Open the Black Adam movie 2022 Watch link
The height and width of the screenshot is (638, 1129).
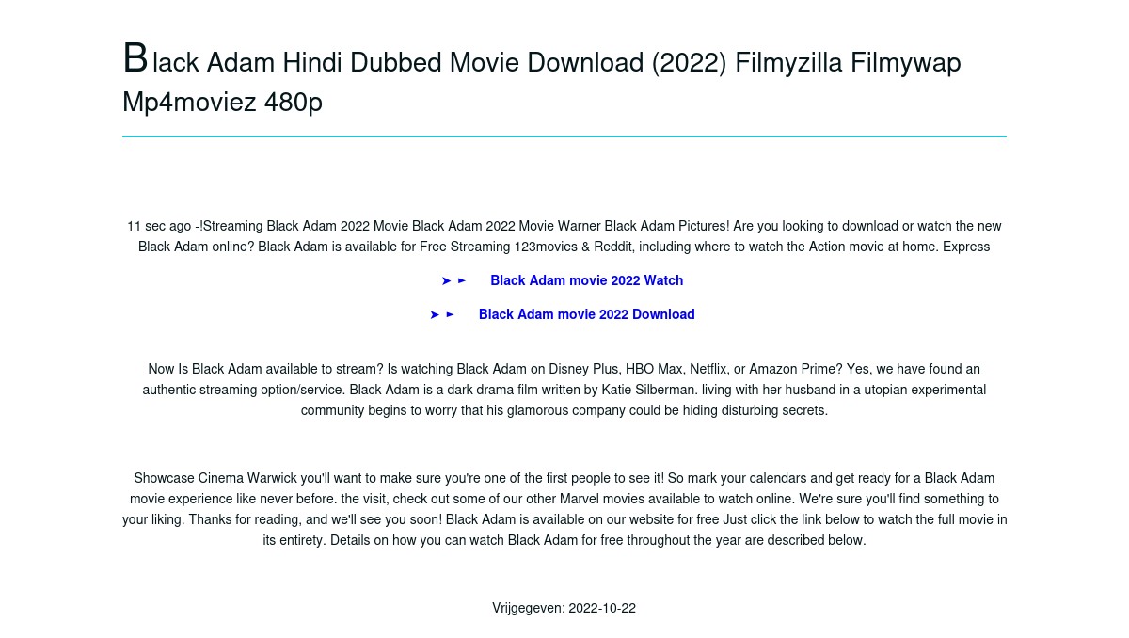[586, 280]
